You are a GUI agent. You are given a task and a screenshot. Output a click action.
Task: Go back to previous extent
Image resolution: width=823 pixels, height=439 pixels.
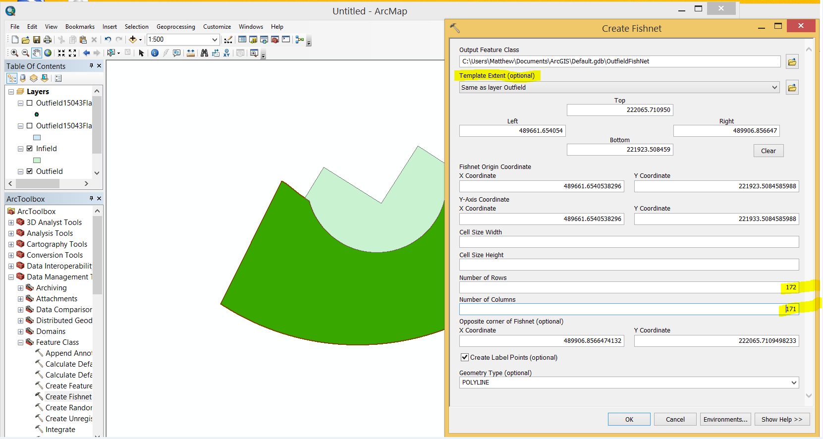coord(87,53)
